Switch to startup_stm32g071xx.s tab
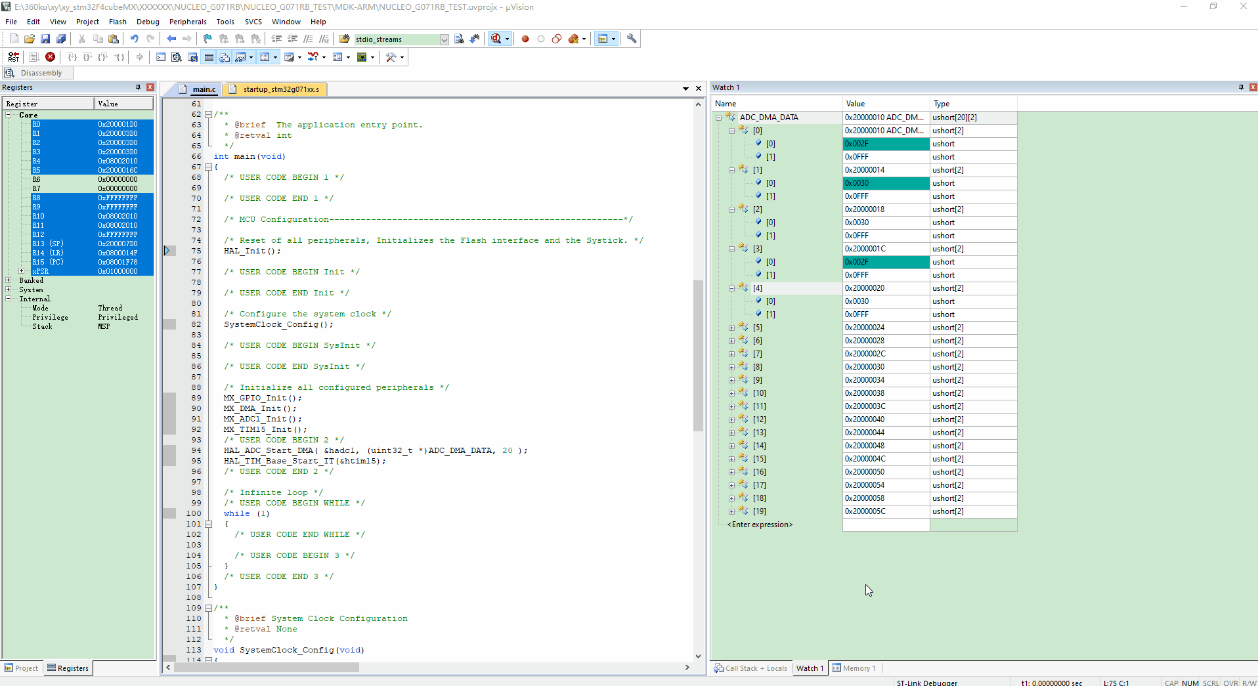 point(275,89)
